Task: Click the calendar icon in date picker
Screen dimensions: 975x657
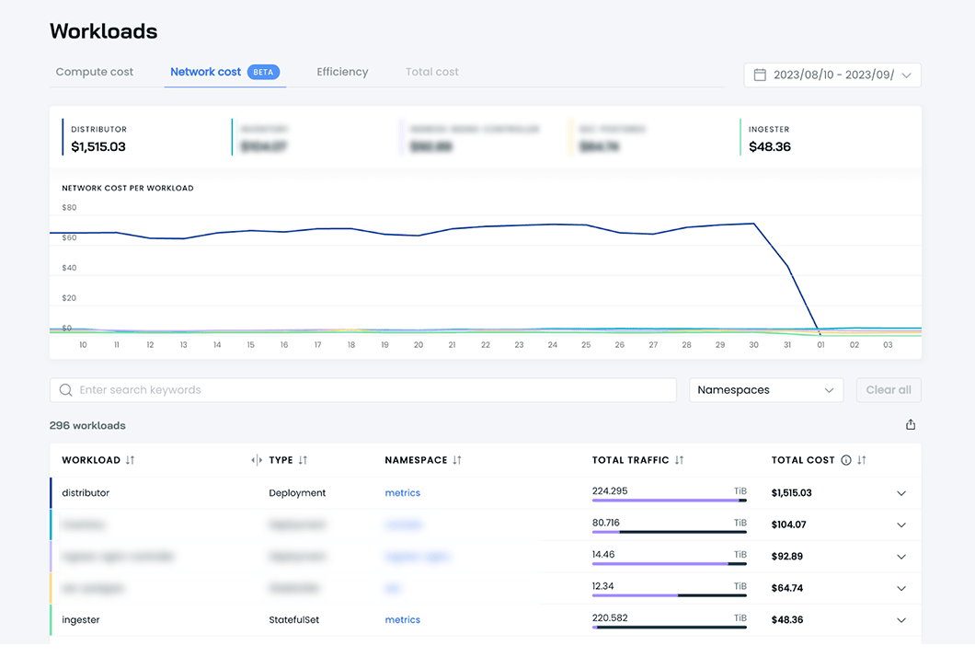Action: (760, 75)
